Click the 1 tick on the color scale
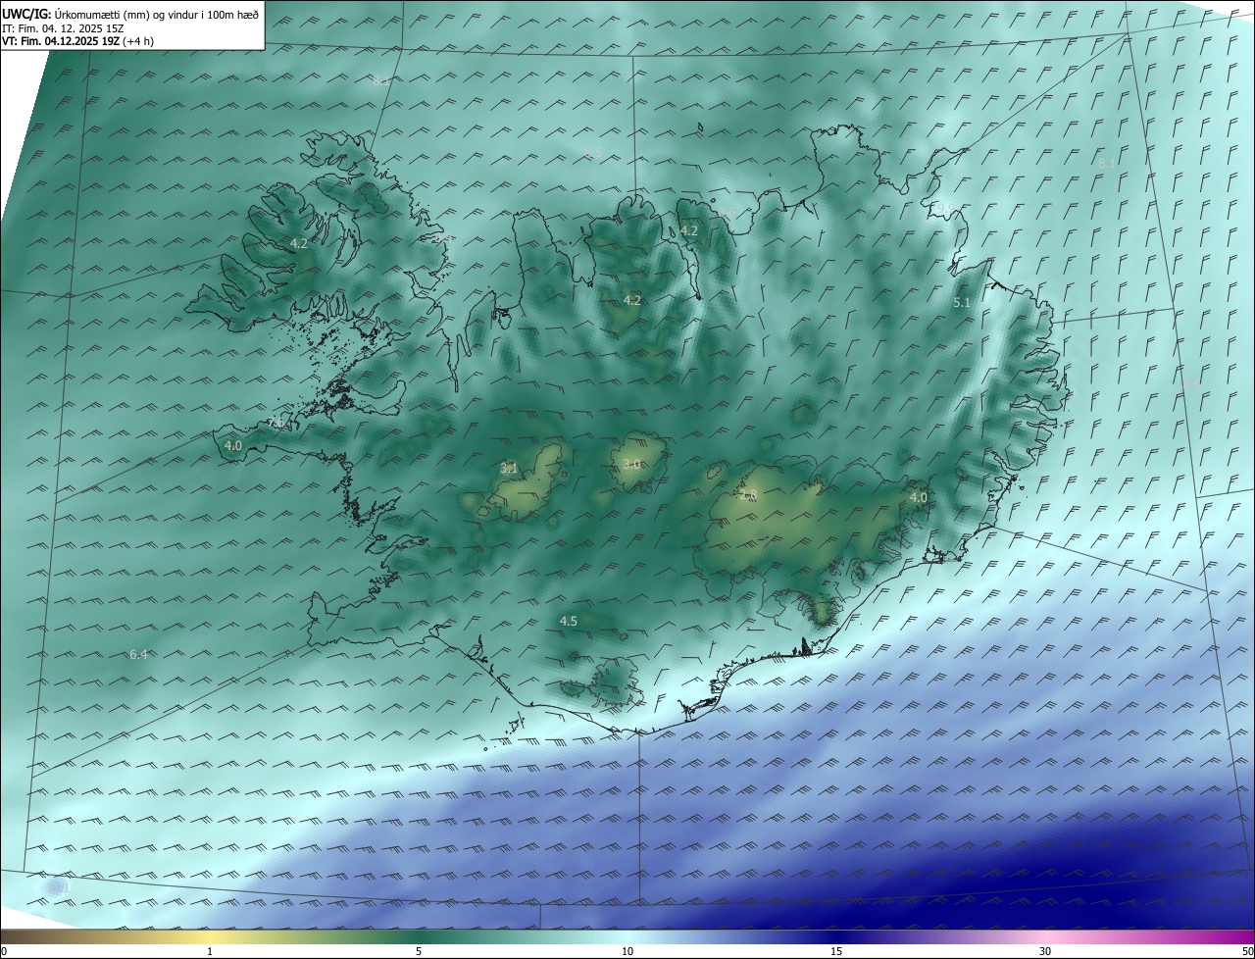Image resolution: width=1255 pixels, height=959 pixels. point(210,951)
